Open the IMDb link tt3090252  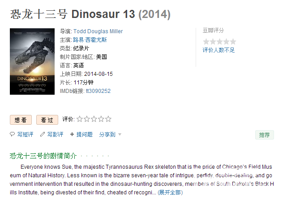pyautogui.click(x=99, y=91)
